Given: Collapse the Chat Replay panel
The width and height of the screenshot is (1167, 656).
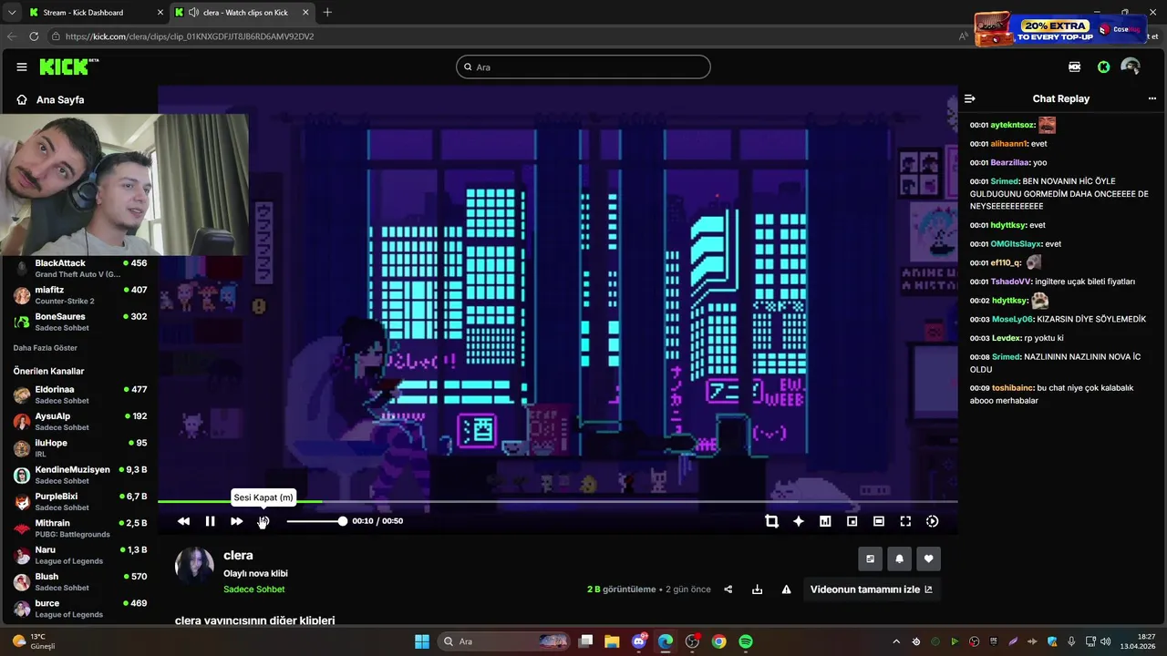Looking at the screenshot, I should point(970,98).
